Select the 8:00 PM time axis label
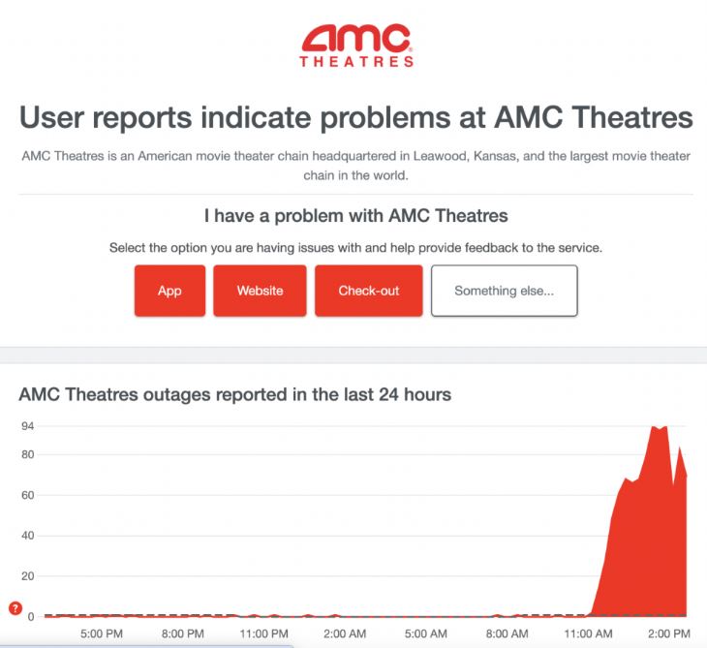 click(x=183, y=634)
